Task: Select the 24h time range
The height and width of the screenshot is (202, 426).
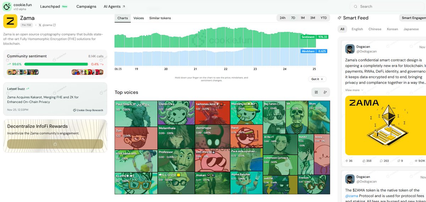Action: (x=283, y=18)
